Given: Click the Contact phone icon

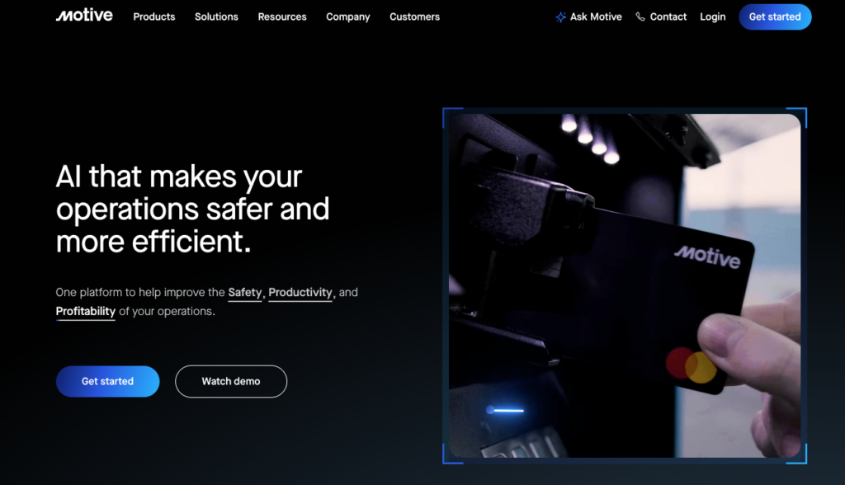Looking at the screenshot, I should pyautogui.click(x=640, y=16).
